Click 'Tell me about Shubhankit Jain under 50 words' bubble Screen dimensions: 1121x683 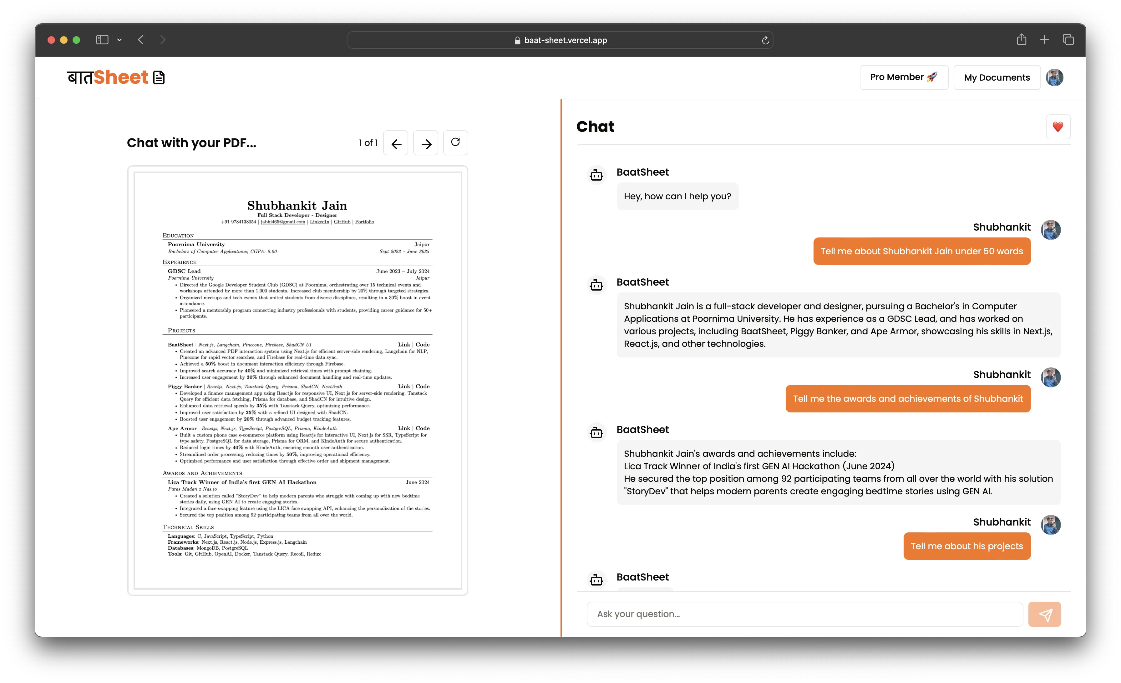(x=922, y=251)
